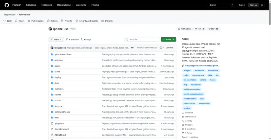271x140 pixels.
Task: Open the crates folder
Action: [x=57, y=72]
